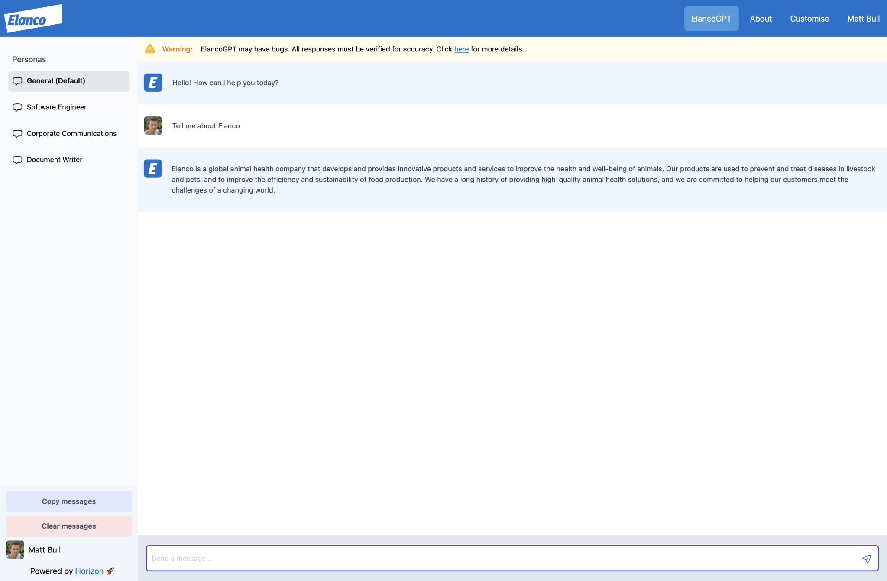
Task: Click the yellow warning triangle icon
Action: click(x=150, y=49)
